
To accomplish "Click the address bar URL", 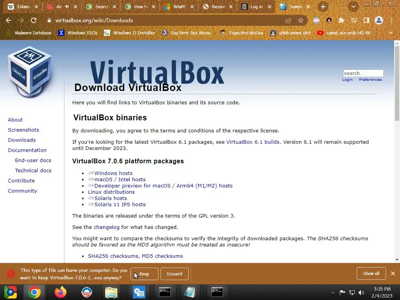I will pos(94,20).
